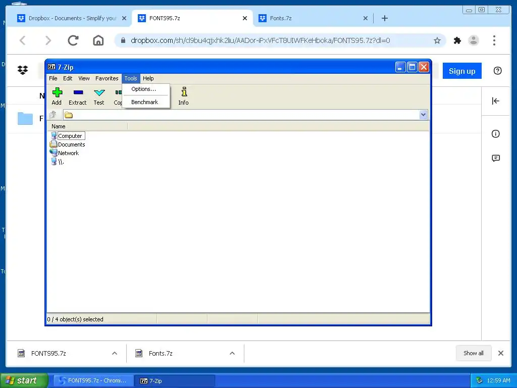Open the File menu in 7-Zip
517x388 pixels.
point(53,78)
